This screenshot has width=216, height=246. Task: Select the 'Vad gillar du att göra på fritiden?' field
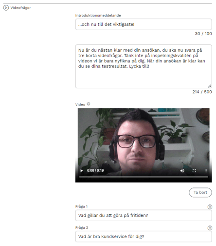[144, 215]
